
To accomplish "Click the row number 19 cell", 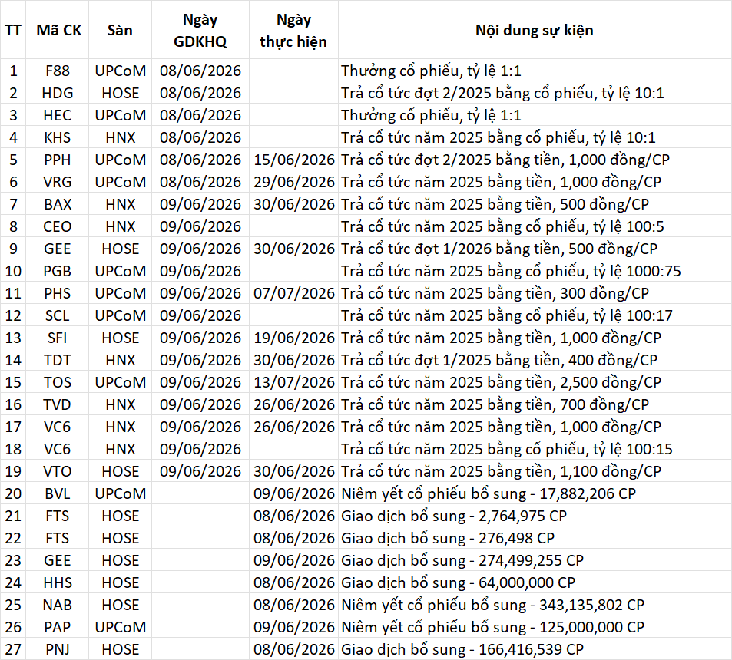I will [13, 471].
